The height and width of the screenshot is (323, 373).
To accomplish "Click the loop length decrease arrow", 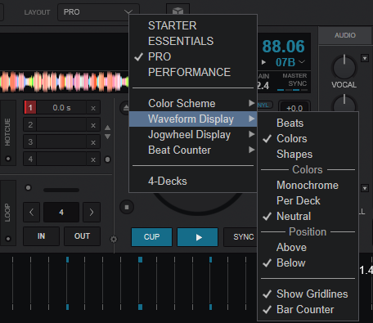I will tap(32, 212).
